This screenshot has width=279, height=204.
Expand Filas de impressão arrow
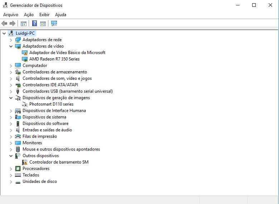[11, 137]
